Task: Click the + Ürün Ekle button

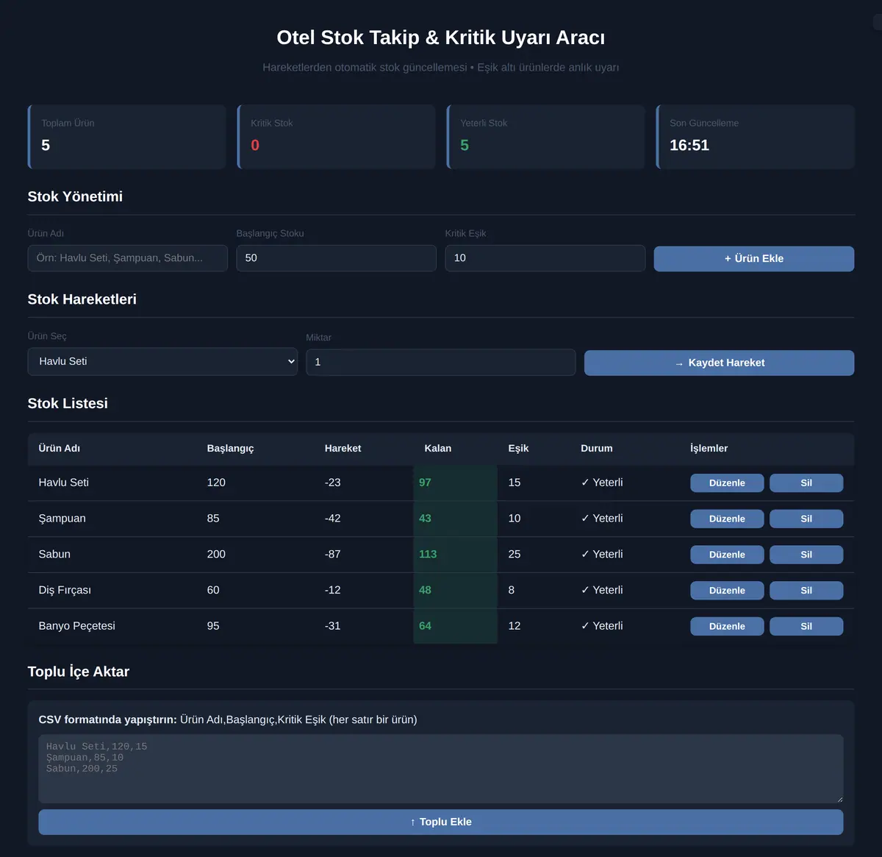Action: [x=754, y=258]
